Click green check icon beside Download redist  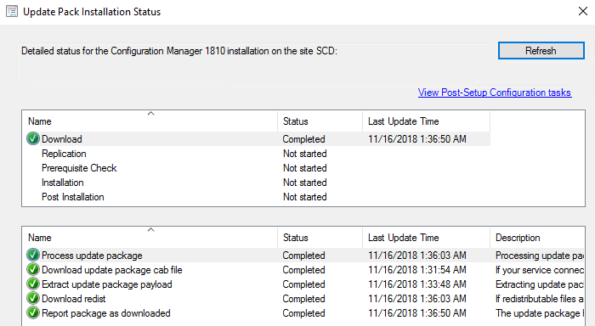tap(33, 298)
